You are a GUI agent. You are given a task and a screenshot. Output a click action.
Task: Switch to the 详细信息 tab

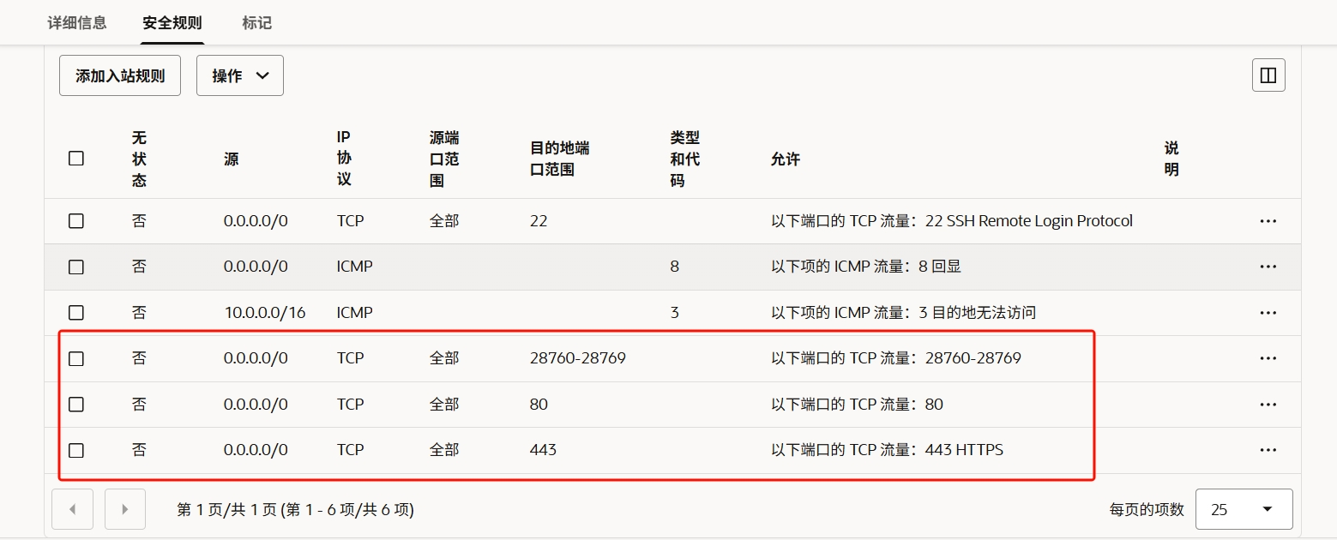[x=77, y=23]
